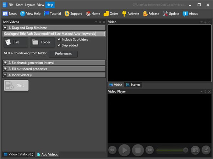Click the Support icon in toolbar
This screenshot has width=213, height=159.
[x=67, y=14]
